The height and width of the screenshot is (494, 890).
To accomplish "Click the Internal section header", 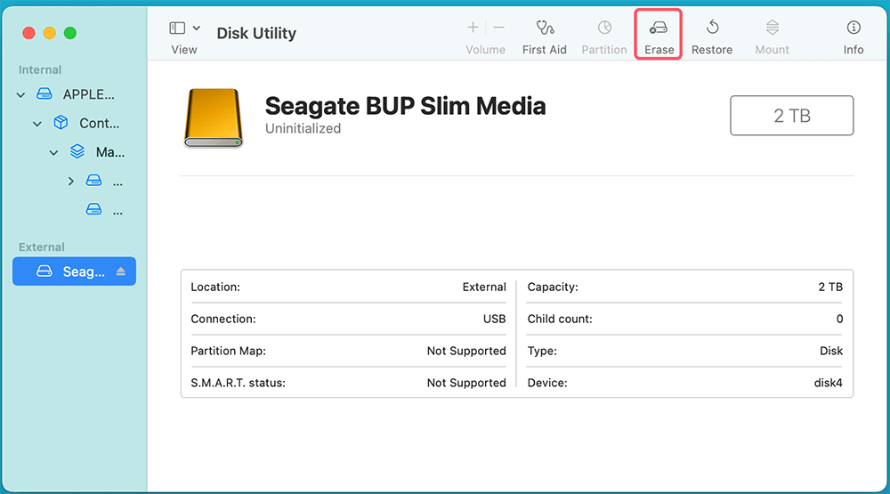I will pyautogui.click(x=40, y=69).
